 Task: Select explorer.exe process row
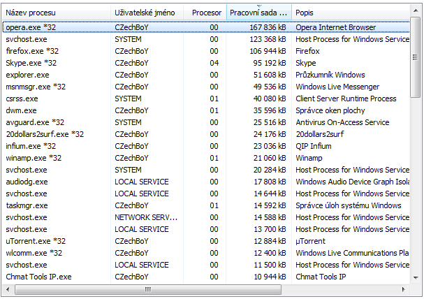206,75
